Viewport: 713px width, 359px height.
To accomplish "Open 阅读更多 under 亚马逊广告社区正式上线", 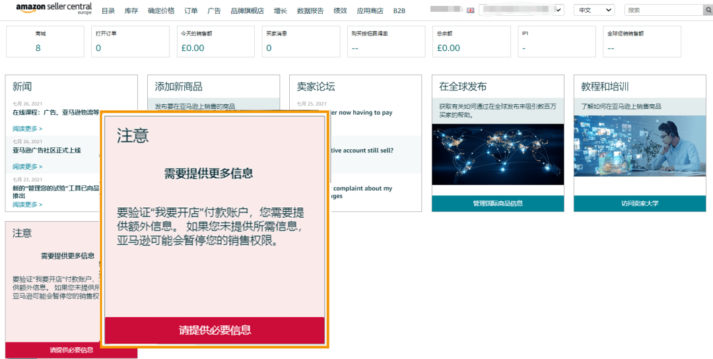I will point(27,166).
